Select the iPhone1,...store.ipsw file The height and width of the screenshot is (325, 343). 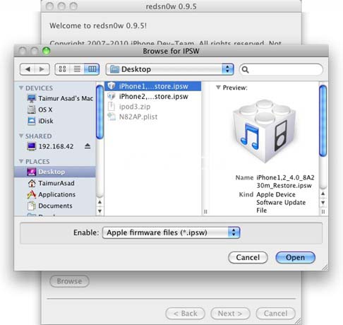pyautogui.click(x=153, y=86)
